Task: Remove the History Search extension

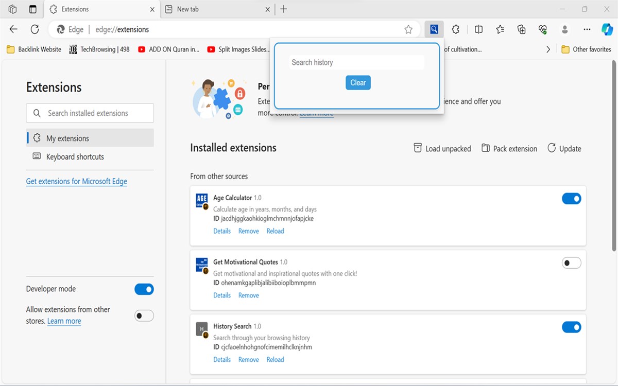Action: point(249,360)
